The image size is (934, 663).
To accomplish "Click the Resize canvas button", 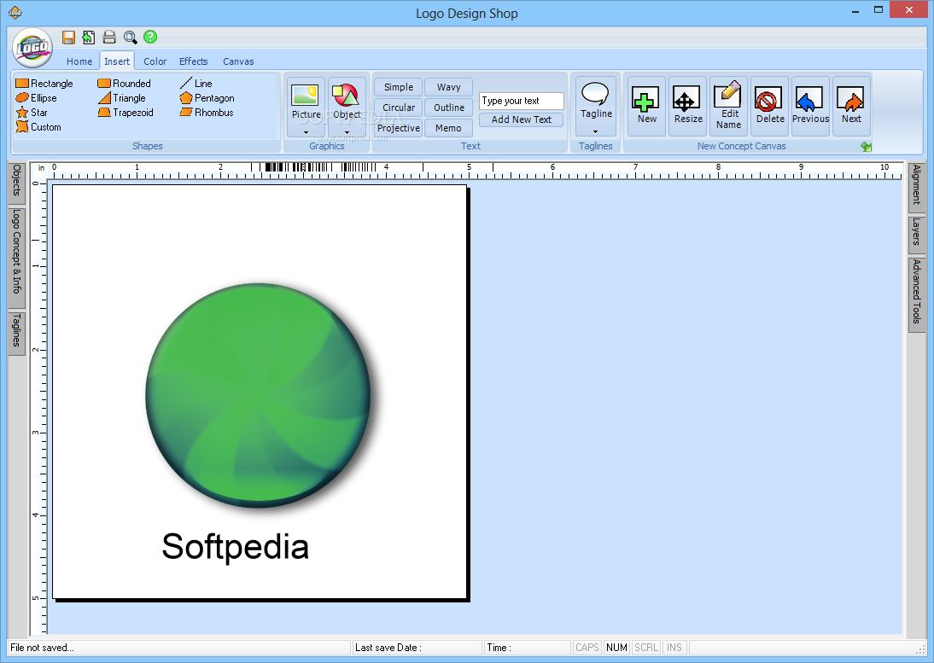I will 687,106.
